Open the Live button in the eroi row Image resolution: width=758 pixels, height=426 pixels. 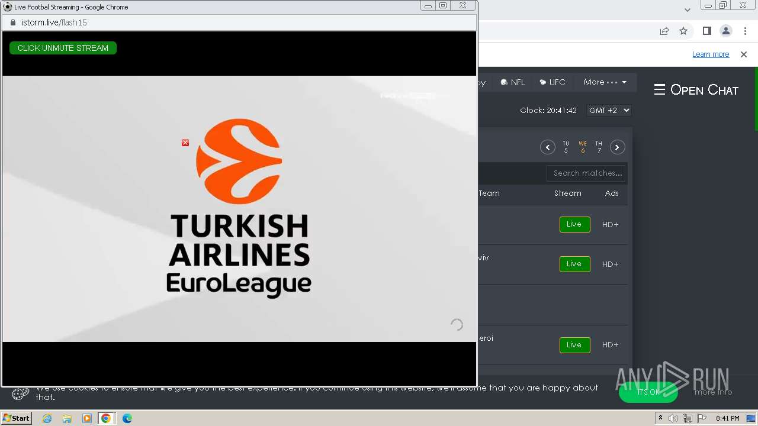tap(574, 344)
